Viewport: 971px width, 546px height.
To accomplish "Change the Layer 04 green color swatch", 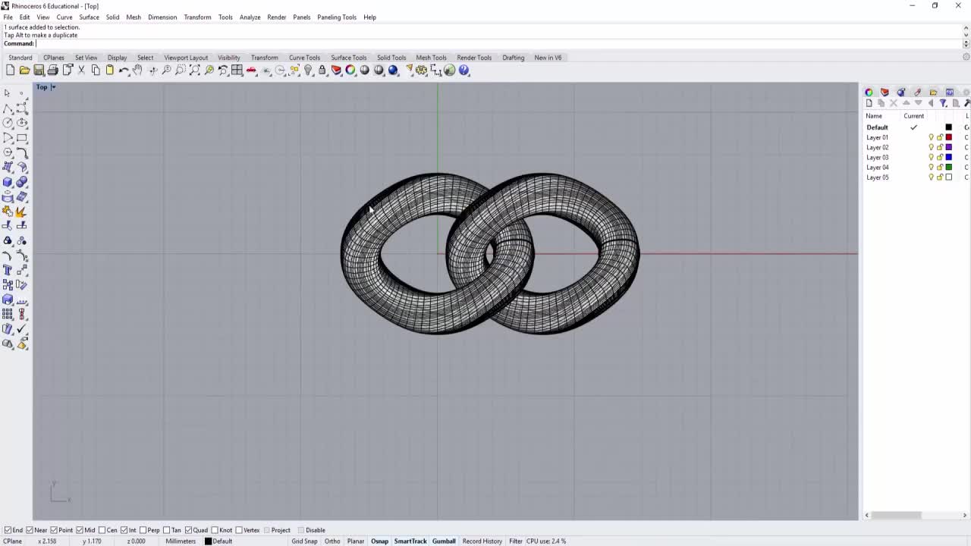I will [x=948, y=168].
